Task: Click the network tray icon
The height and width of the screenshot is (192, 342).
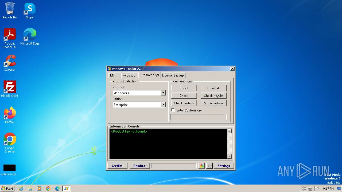Action: 310,189
